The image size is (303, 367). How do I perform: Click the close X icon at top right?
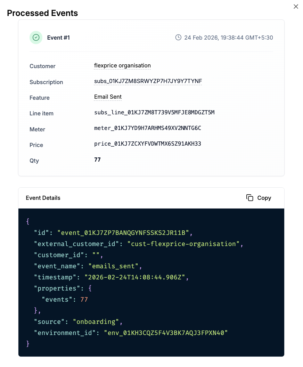point(296,6)
